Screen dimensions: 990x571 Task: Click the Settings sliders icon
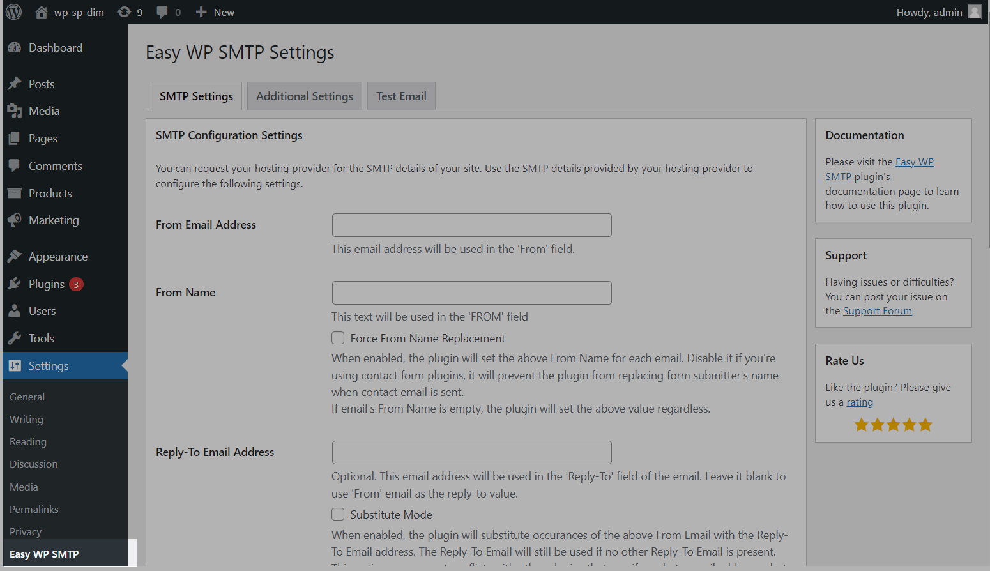click(15, 366)
